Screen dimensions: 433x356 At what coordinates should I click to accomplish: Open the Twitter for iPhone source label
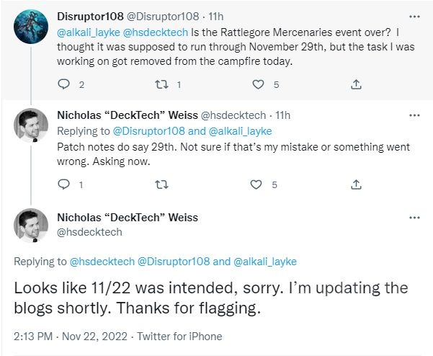click(x=179, y=337)
